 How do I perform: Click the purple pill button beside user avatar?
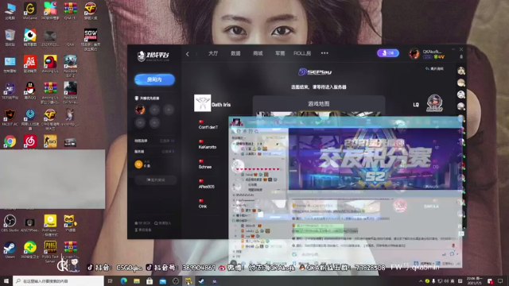388,53
